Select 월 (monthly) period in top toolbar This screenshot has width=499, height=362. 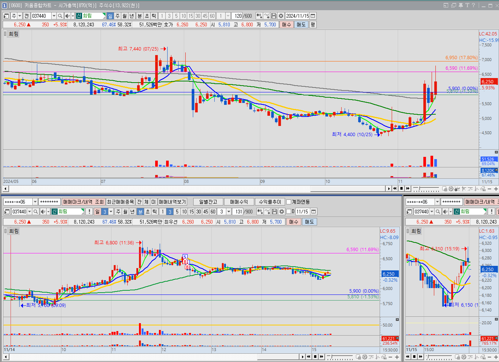(x=125, y=16)
